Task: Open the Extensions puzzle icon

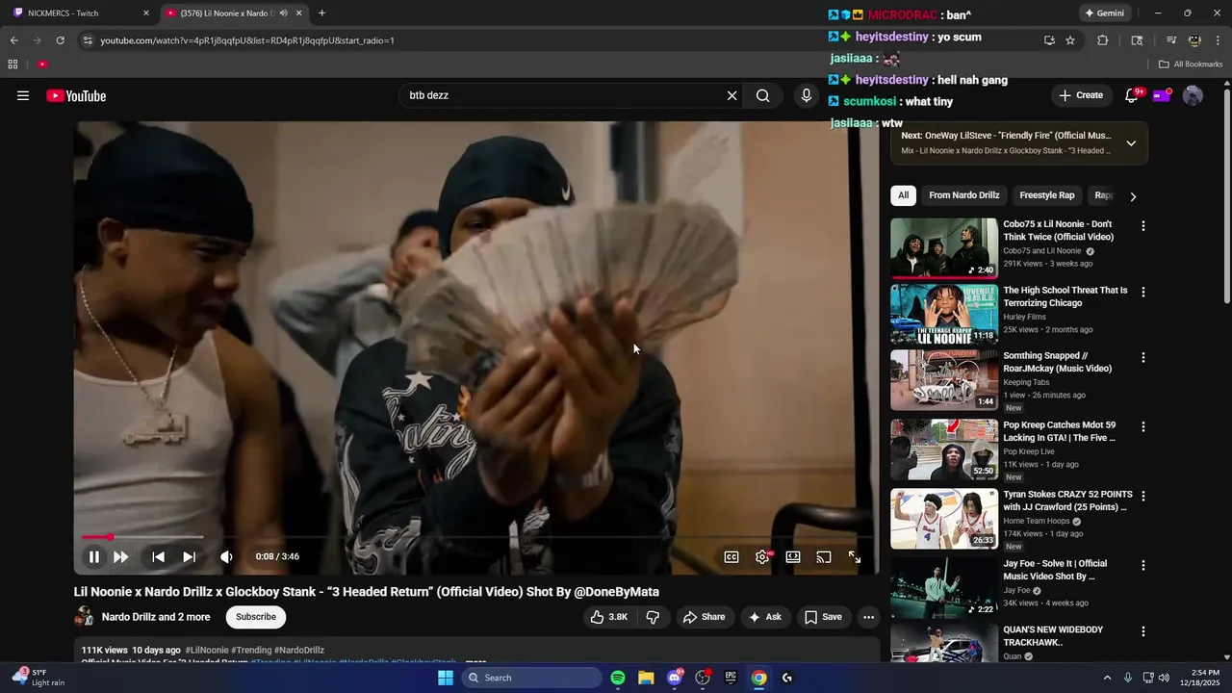Action: (1103, 40)
